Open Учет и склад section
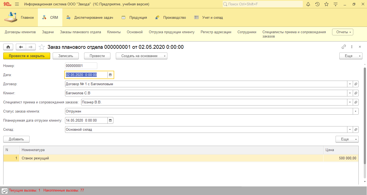Image resolution: width=367 pixels, height=195 pixels. click(208, 18)
